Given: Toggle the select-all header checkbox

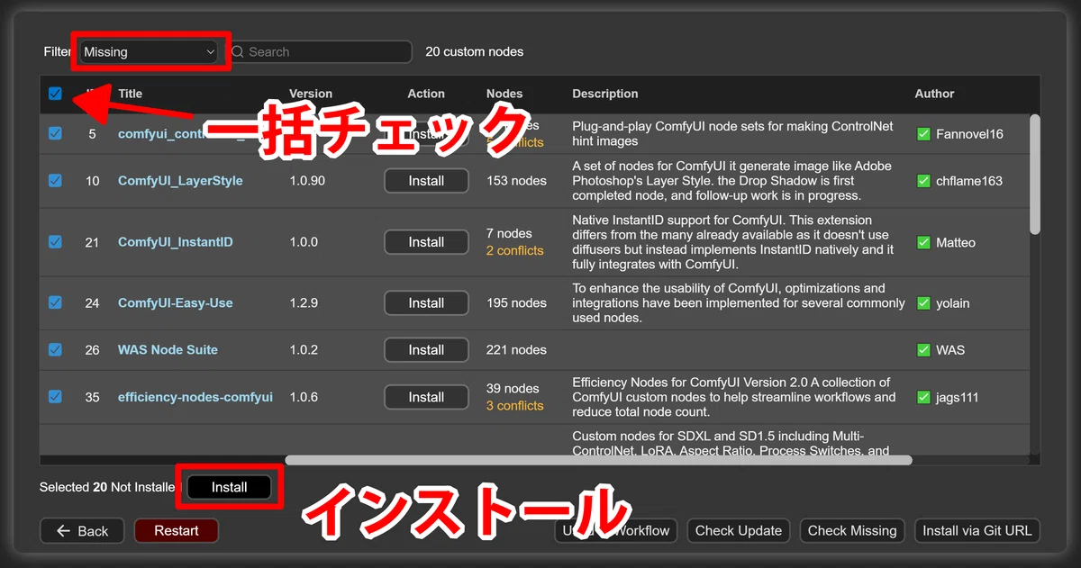Looking at the screenshot, I should point(55,94).
